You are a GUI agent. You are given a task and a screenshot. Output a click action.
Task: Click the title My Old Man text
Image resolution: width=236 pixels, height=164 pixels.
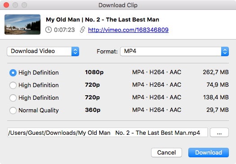(x=102, y=20)
